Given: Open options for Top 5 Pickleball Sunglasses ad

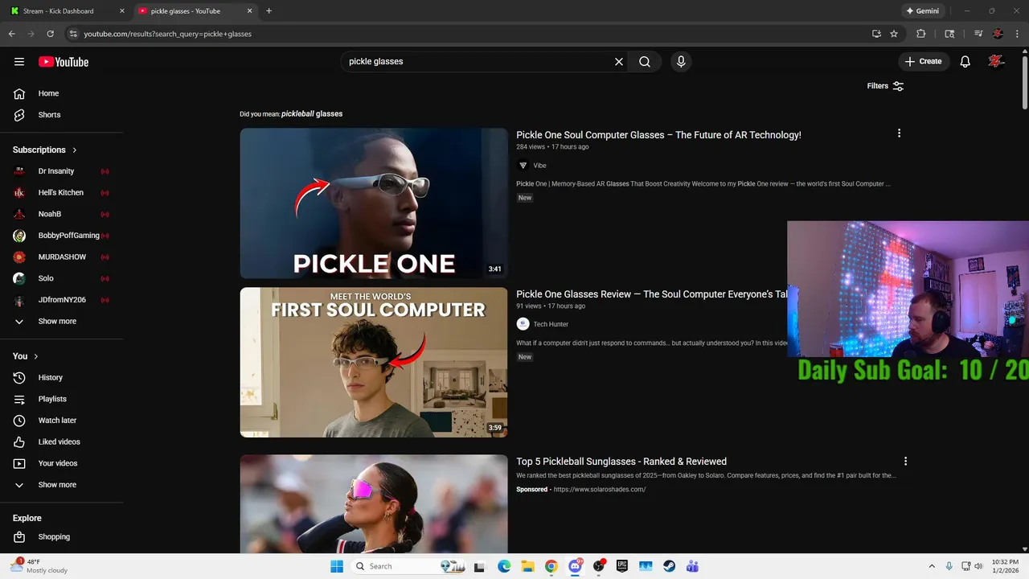Looking at the screenshot, I should tap(905, 462).
